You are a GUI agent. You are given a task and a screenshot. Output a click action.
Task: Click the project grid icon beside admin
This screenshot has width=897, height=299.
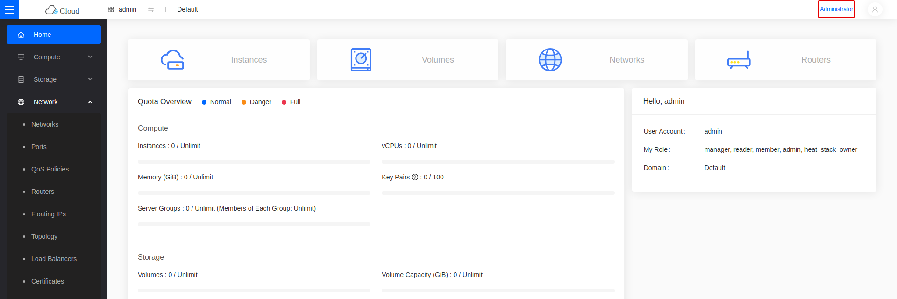pos(111,9)
